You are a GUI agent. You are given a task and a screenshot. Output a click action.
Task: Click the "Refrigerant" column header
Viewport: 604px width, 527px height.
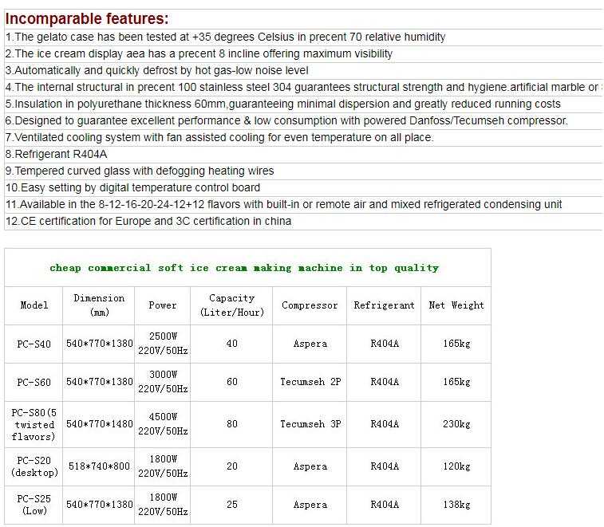(x=385, y=305)
